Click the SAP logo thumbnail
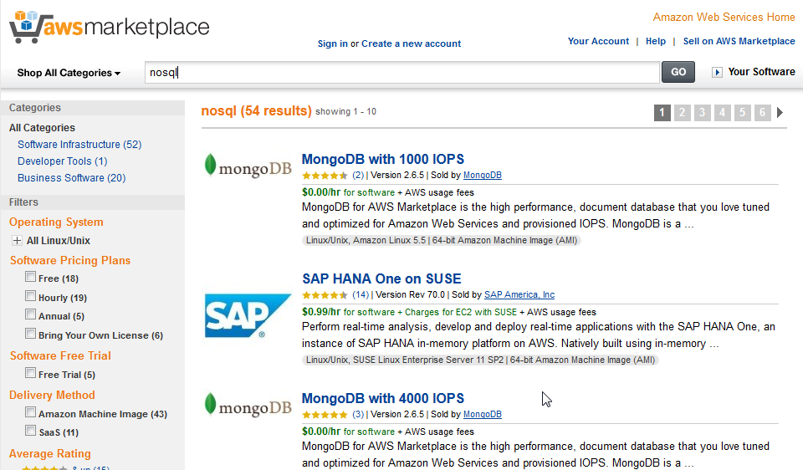Image resolution: width=803 pixels, height=470 pixels. click(x=248, y=316)
